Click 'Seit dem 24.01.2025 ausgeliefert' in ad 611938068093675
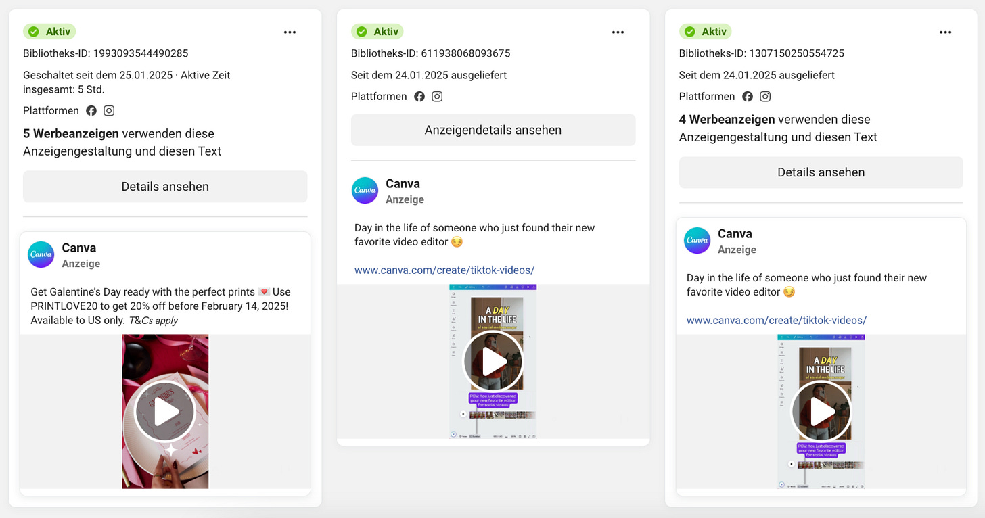This screenshot has width=985, height=518. pos(429,75)
